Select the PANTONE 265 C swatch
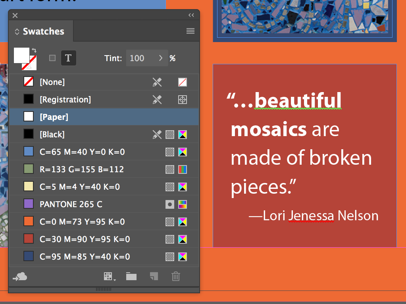This screenshot has width=406, height=304. [x=104, y=204]
